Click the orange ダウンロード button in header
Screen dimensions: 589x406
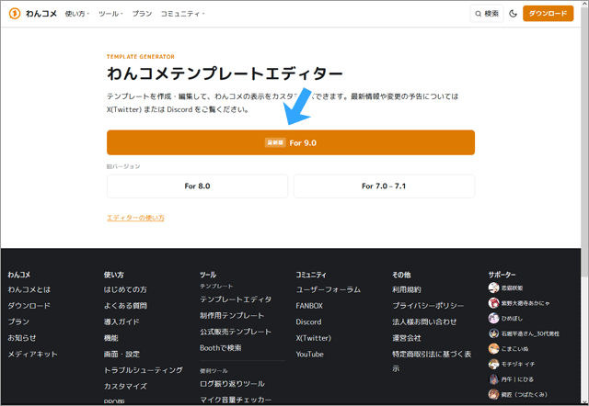point(548,14)
